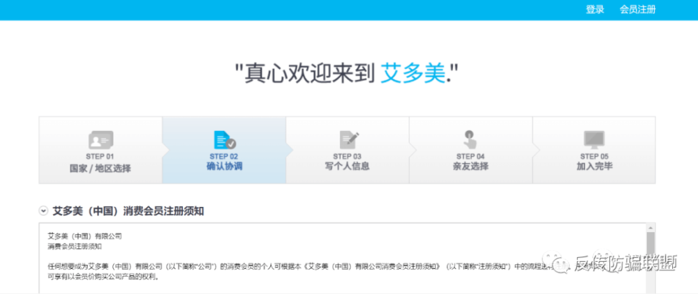Open the 登录 login link
The width and height of the screenshot is (698, 294).
coord(595,10)
